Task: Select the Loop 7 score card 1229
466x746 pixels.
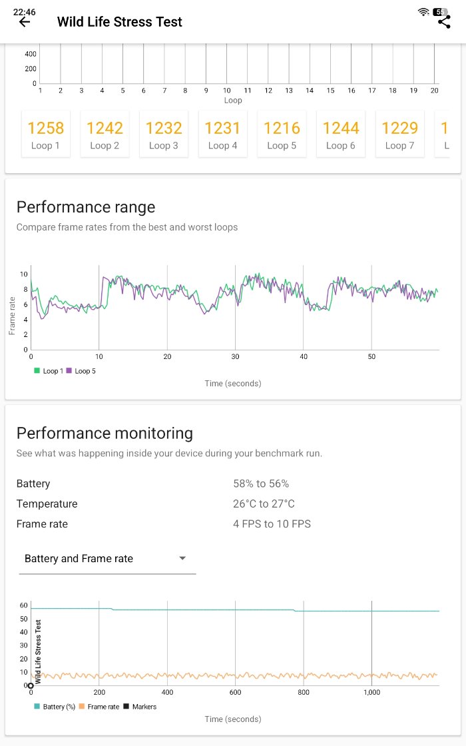Action: [400, 134]
